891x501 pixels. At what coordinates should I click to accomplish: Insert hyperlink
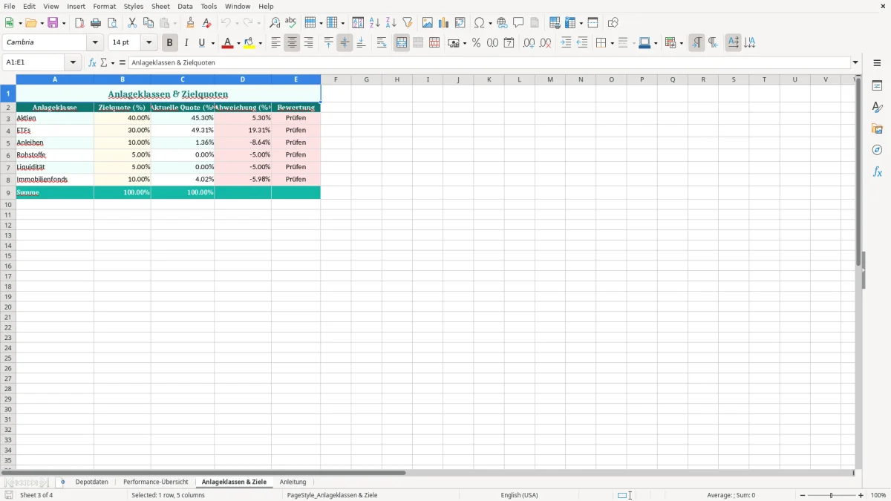coord(503,23)
